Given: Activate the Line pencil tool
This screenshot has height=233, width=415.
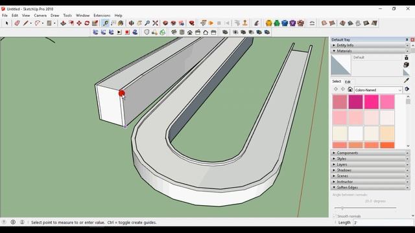Looking at the screenshot, I should (25, 23).
